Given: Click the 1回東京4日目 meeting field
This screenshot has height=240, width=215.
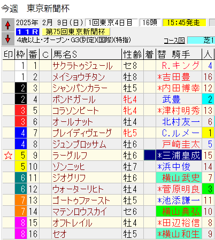Looking at the screenshot, I should click(x=111, y=22).
